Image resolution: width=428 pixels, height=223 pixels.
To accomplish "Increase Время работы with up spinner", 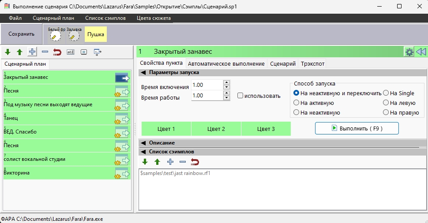I will click(x=226, y=93).
